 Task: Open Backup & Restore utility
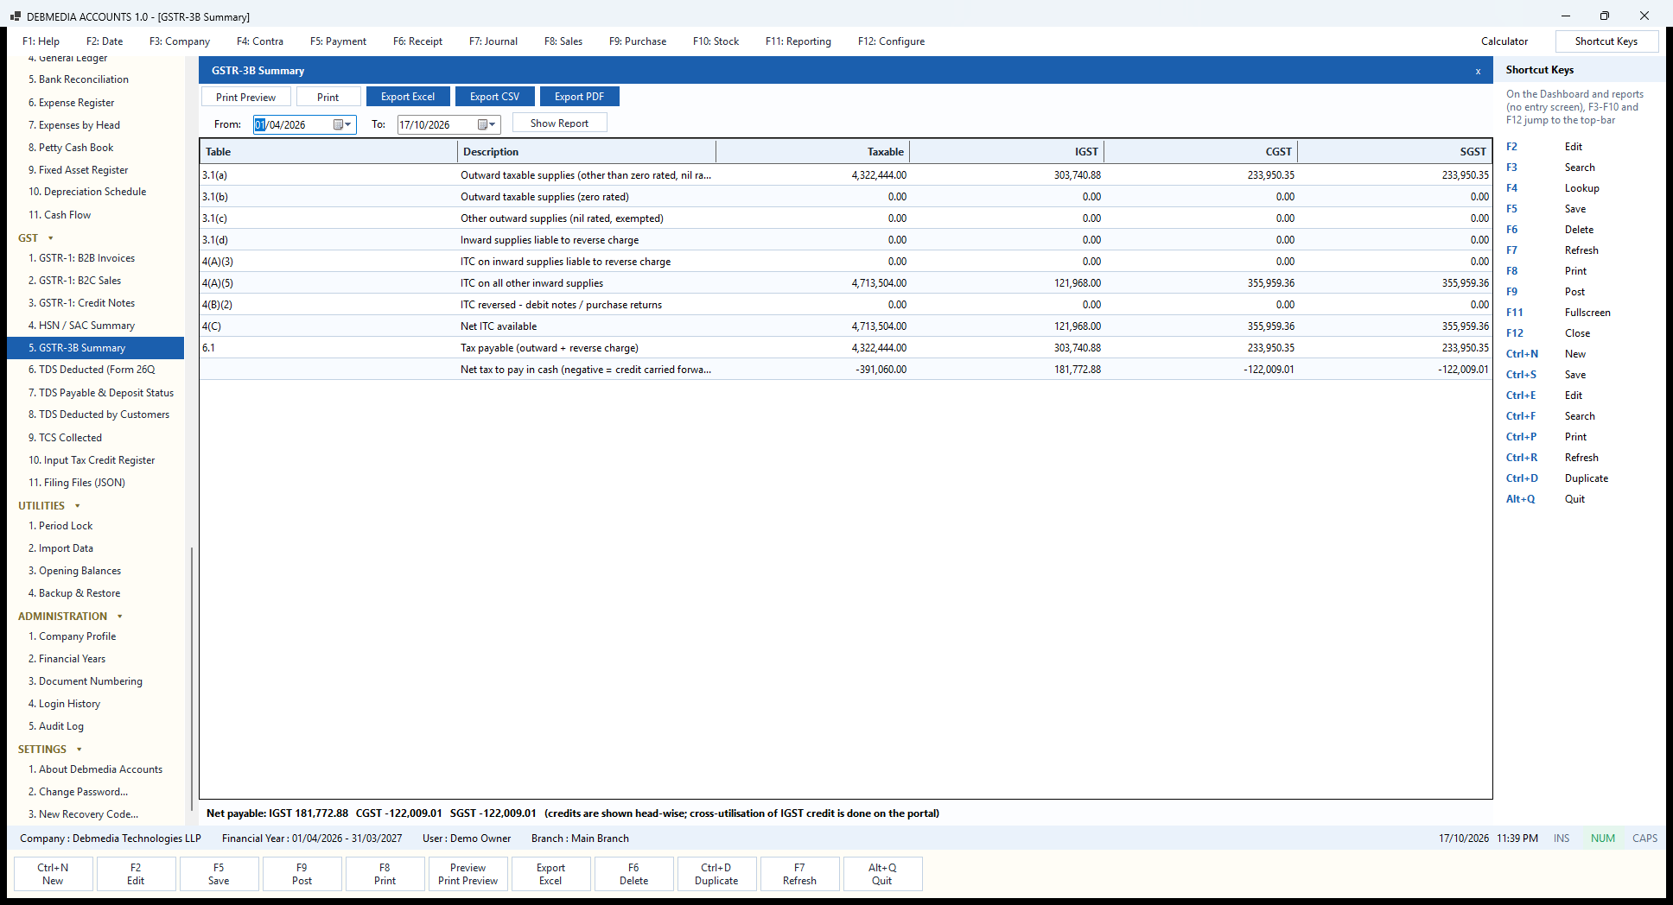pos(74,593)
